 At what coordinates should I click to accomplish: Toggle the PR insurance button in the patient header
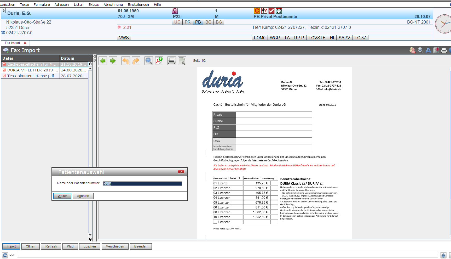click(x=188, y=22)
